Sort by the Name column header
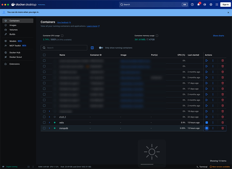 click(x=62, y=55)
